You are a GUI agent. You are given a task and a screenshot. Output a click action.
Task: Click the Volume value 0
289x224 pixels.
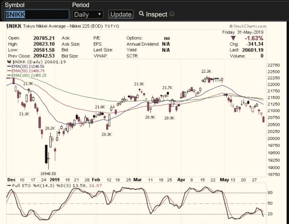(262, 56)
